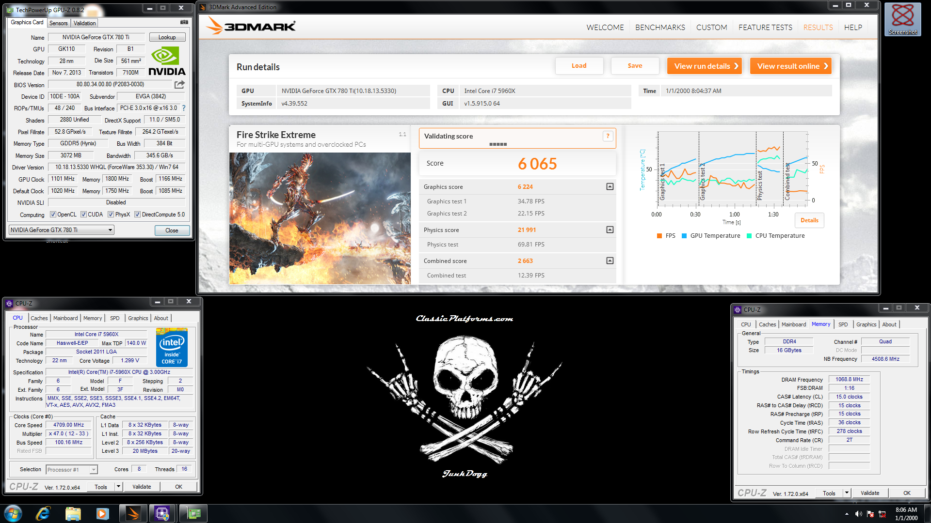Click the clock in system tray
The height and width of the screenshot is (523, 931).
(906, 514)
